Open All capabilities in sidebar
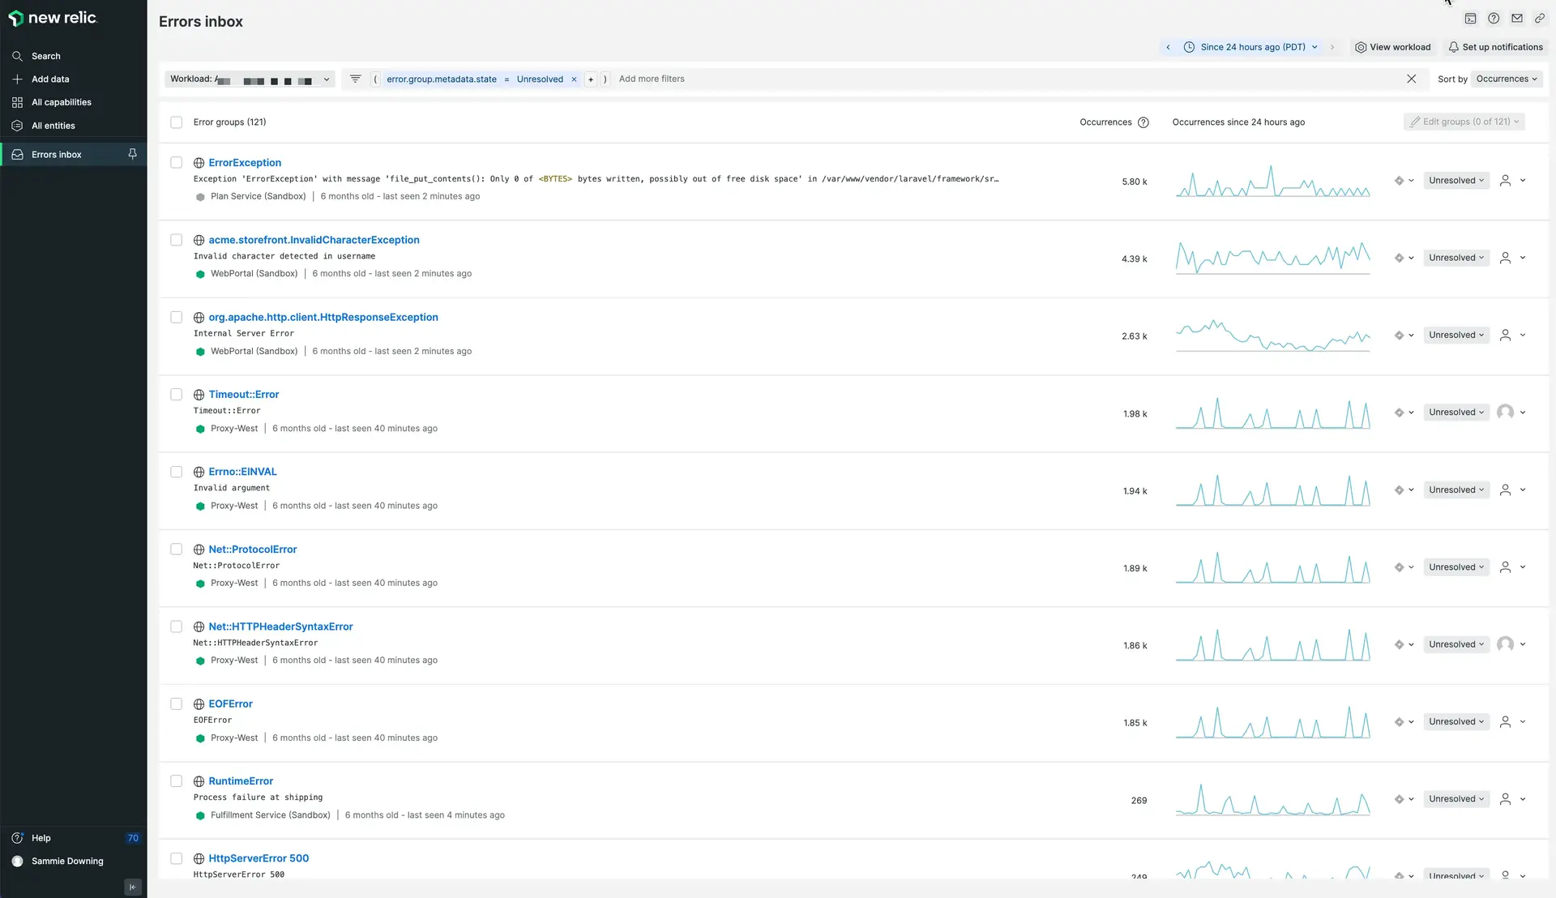1556x898 pixels. point(61,102)
